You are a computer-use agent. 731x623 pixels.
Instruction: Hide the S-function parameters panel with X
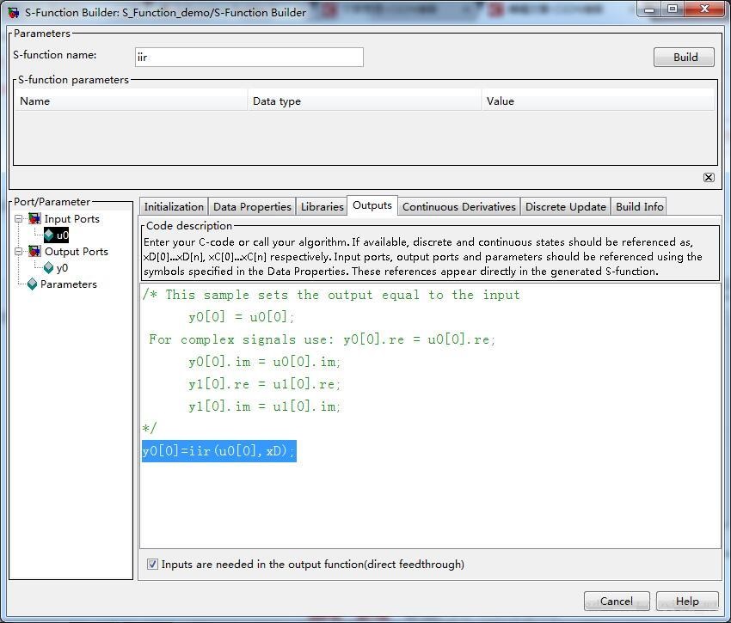click(x=709, y=177)
